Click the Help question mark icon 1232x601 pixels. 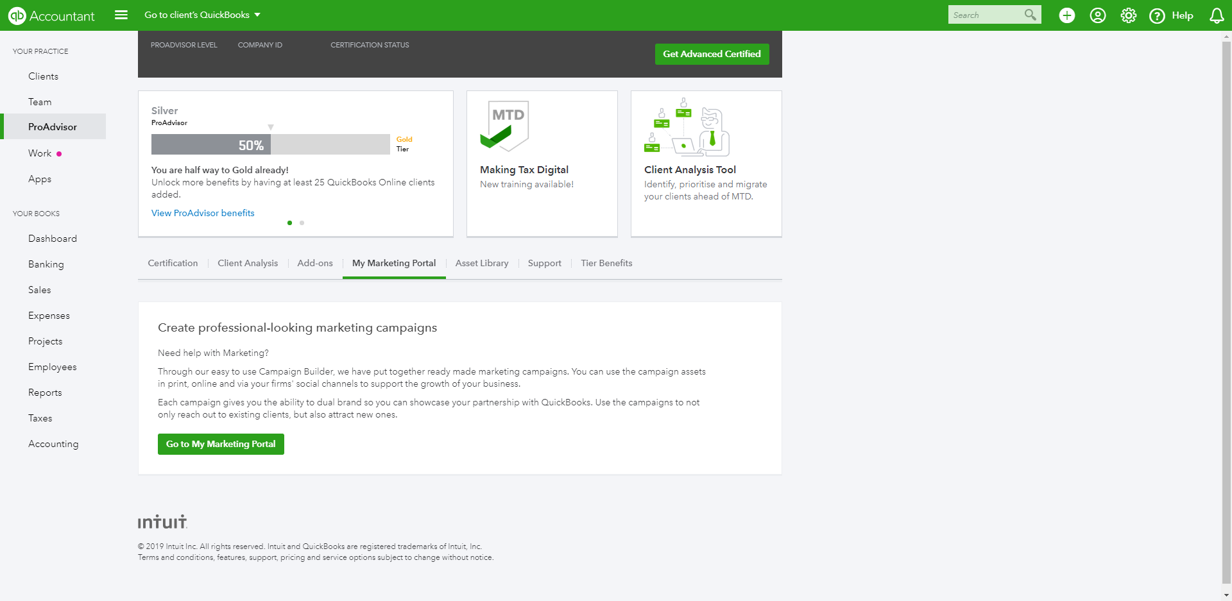click(x=1157, y=15)
